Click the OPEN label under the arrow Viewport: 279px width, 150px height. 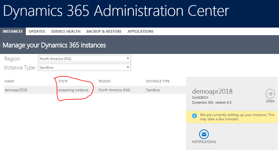coord(270,101)
